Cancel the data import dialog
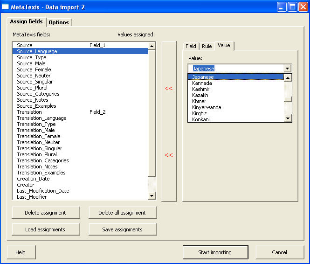Image resolution: width=310 pixels, height=264 pixels. [x=280, y=252]
